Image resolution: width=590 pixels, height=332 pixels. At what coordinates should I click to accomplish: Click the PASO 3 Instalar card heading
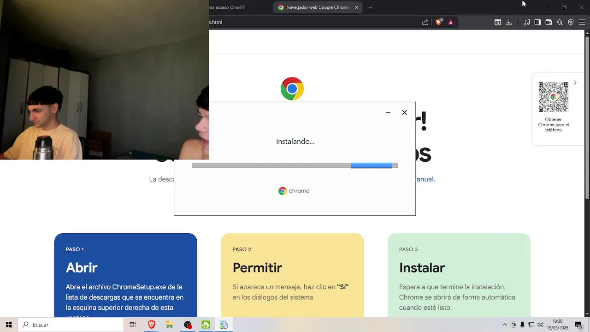click(x=422, y=267)
